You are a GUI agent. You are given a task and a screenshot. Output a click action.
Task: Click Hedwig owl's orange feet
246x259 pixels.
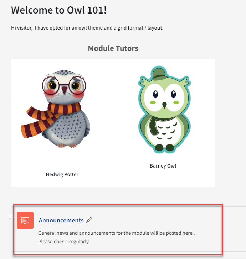click(67, 146)
